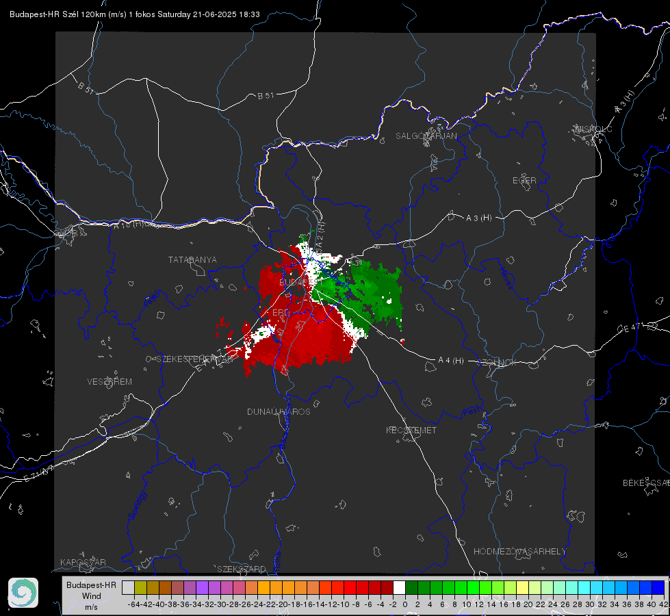Click the radar title and timestamp text
The height and width of the screenshot is (616, 670).
135,14
